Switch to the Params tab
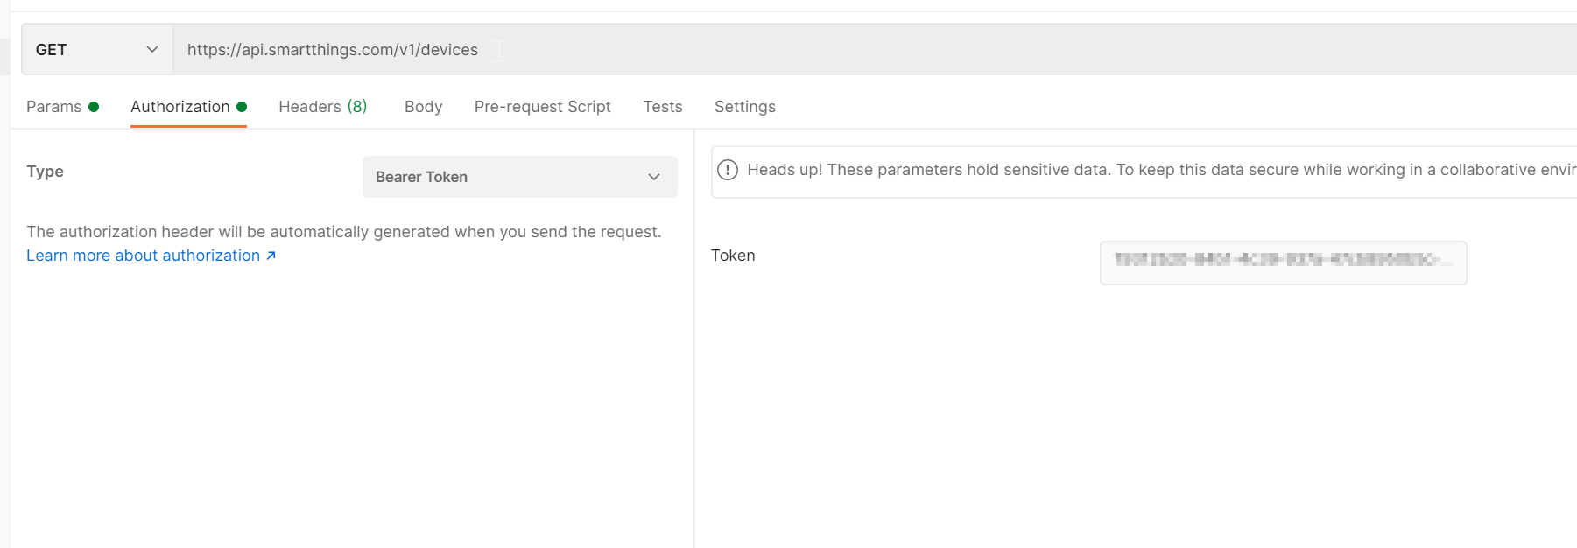Viewport: 1577px width, 548px height. click(53, 107)
